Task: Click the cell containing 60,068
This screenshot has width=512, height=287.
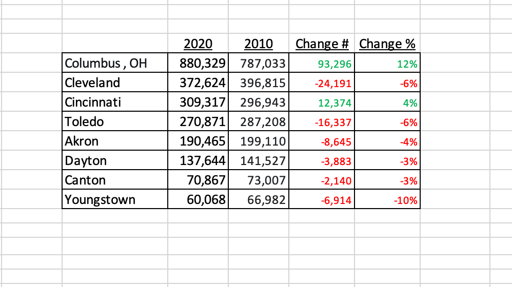Action: [198, 199]
